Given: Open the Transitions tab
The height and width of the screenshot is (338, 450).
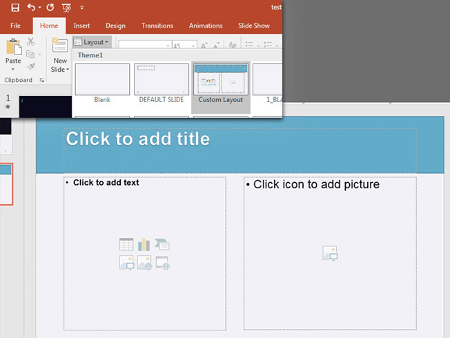Looking at the screenshot, I should pos(157,26).
